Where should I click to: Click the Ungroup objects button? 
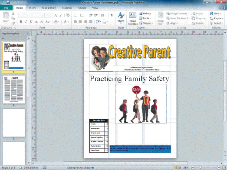pyautogui.click(x=199, y=18)
